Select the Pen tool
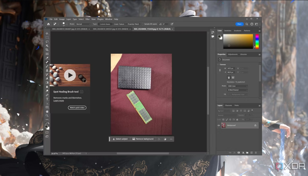The image size is (308, 176). (x=47, y=95)
